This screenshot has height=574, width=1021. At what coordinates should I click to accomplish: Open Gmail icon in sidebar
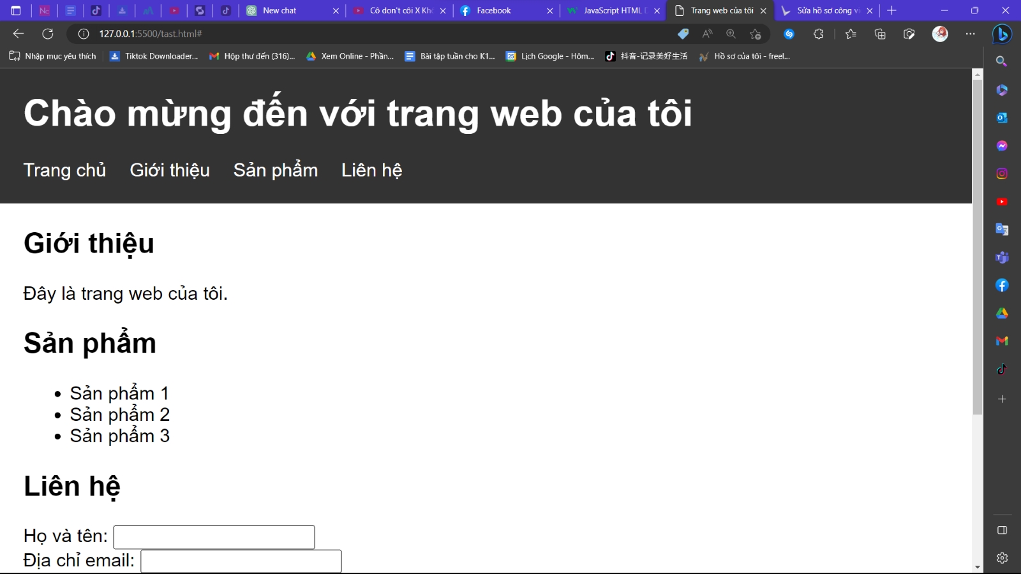(x=1002, y=341)
